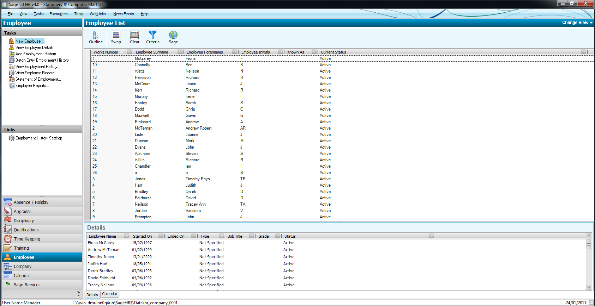Open the Employee Name details filter dropdown

click(x=127, y=236)
